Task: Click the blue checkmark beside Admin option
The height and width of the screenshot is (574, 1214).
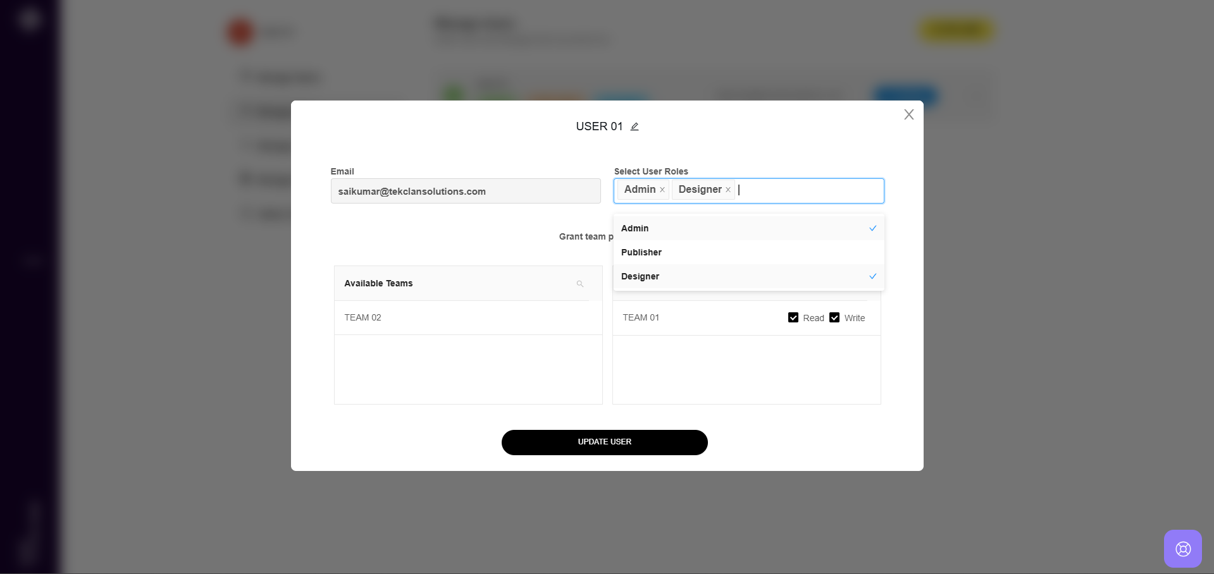Action: click(x=872, y=228)
